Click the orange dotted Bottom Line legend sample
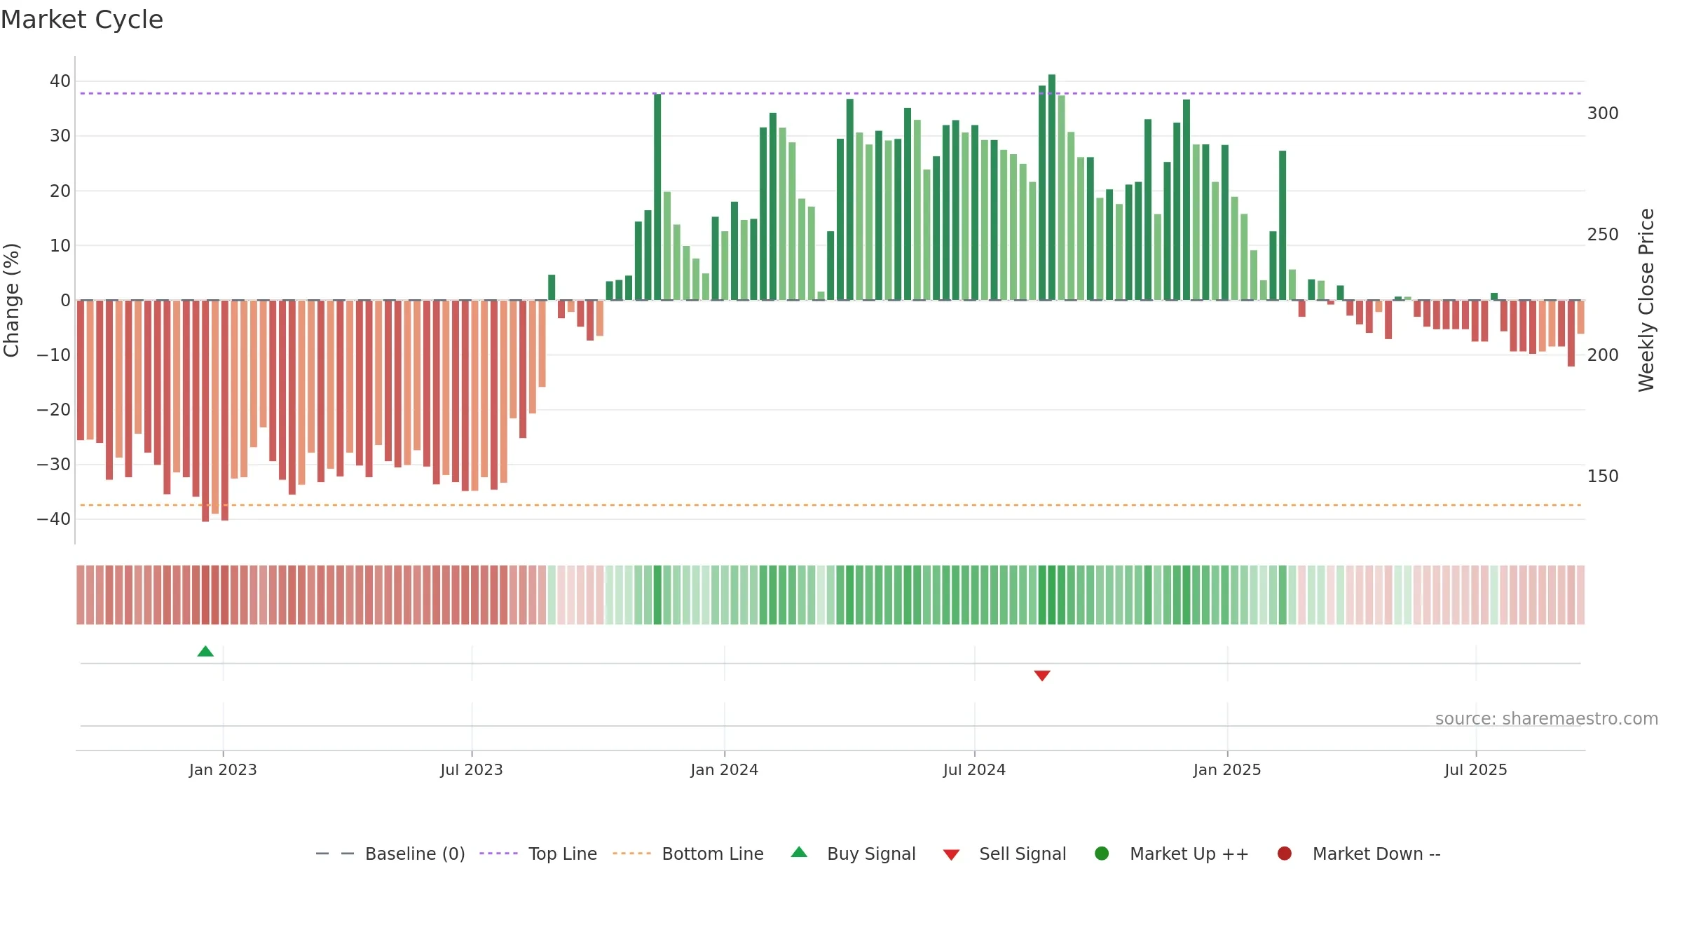The height and width of the screenshot is (946, 1682). pyautogui.click(x=631, y=854)
